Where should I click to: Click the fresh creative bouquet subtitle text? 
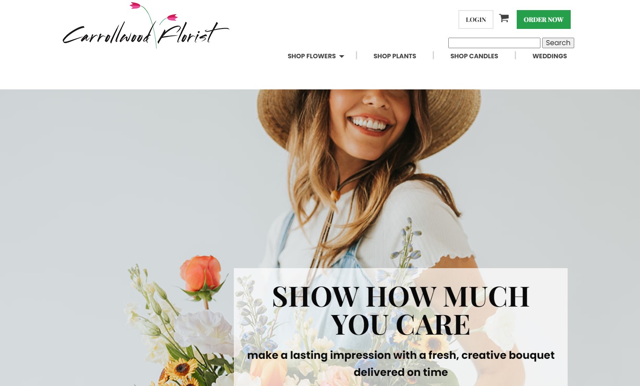tap(400, 363)
